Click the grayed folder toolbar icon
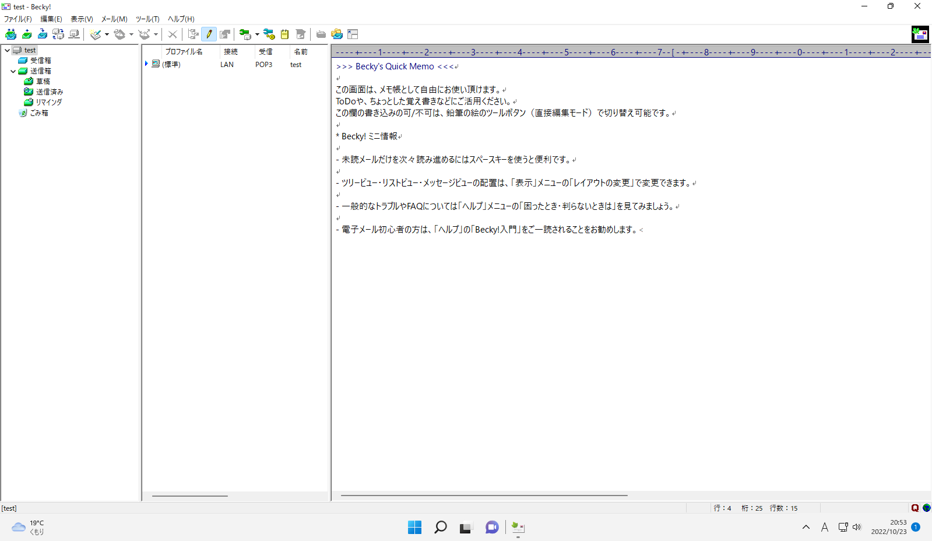The height and width of the screenshot is (541, 932). pyautogui.click(x=321, y=34)
